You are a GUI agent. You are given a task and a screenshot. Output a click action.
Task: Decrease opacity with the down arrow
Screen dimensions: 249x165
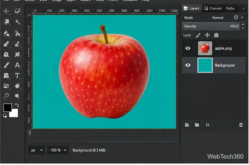[x=243, y=28]
